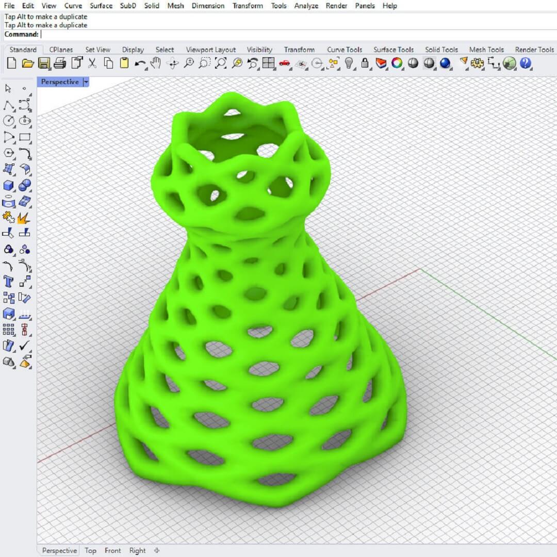Click the Four viewports layout icon
Screen dimensions: 557x557
click(x=269, y=63)
